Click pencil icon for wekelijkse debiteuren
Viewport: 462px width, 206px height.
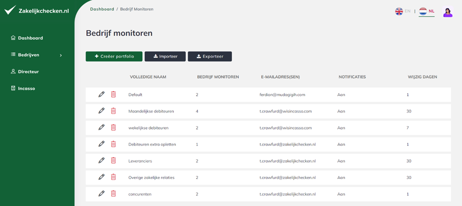[x=101, y=127]
